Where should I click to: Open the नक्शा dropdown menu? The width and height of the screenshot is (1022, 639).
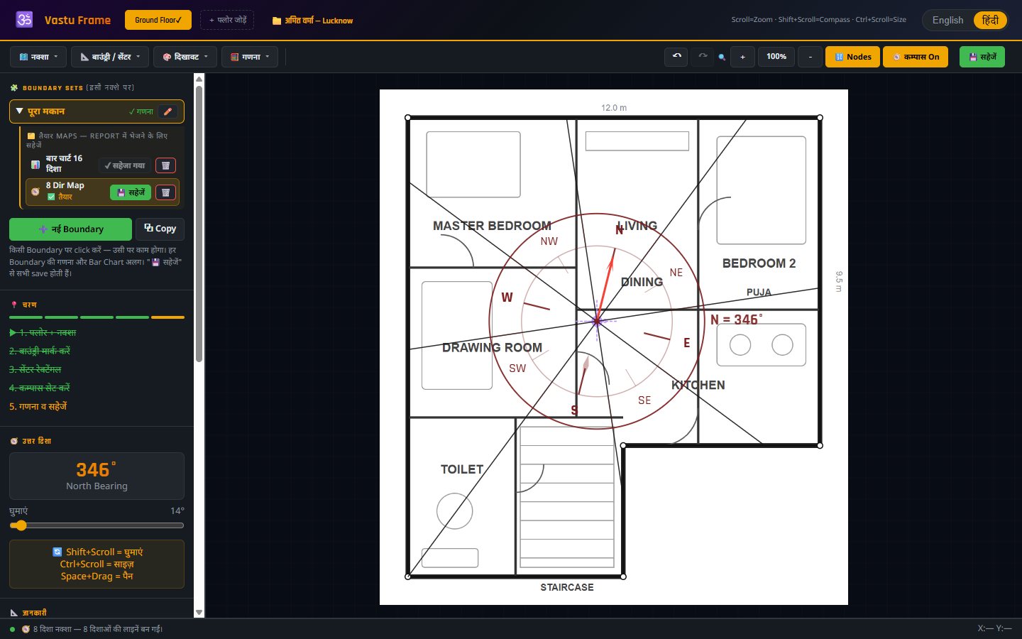point(38,57)
